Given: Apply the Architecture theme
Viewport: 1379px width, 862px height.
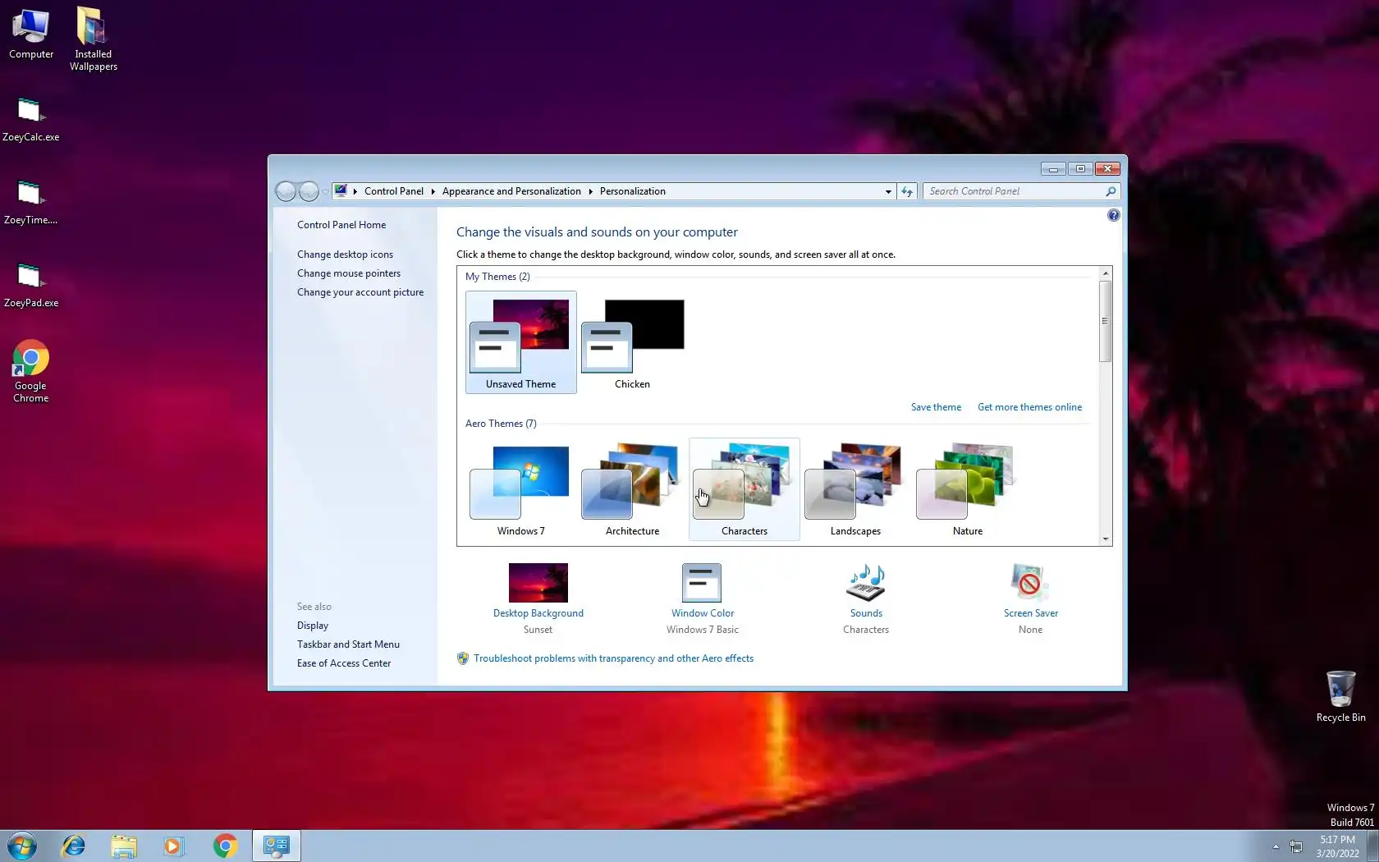Looking at the screenshot, I should pos(632,489).
